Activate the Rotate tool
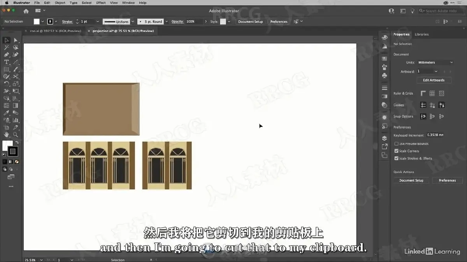 7,84
